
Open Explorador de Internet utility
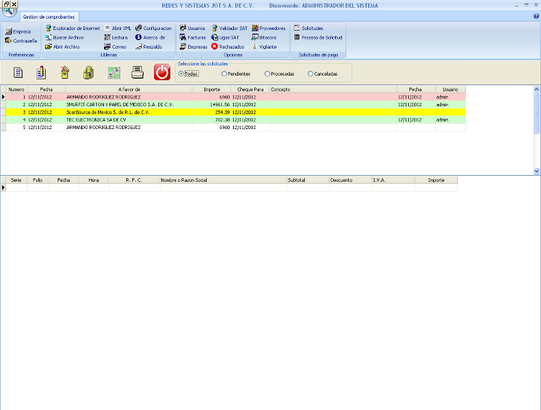coord(73,28)
